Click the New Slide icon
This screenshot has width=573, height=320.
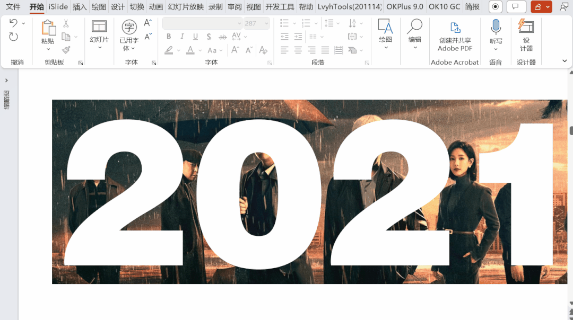[x=99, y=26]
